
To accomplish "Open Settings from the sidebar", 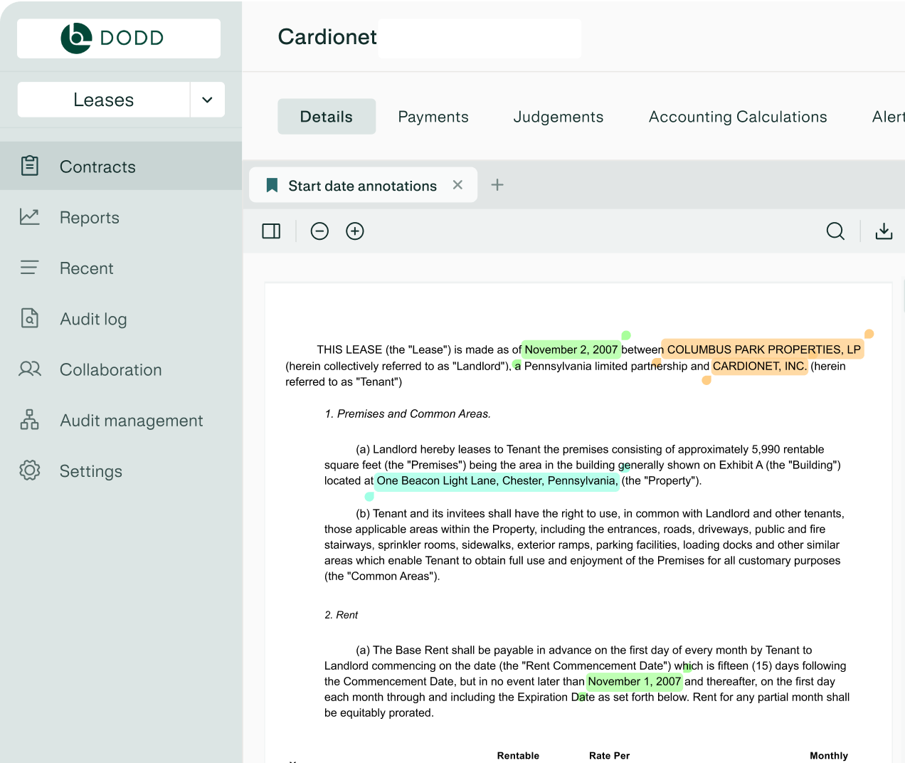I will [x=91, y=471].
